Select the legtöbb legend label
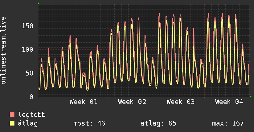Image resolution: width=254 pixels, height=132 pixels. (32, 115)
